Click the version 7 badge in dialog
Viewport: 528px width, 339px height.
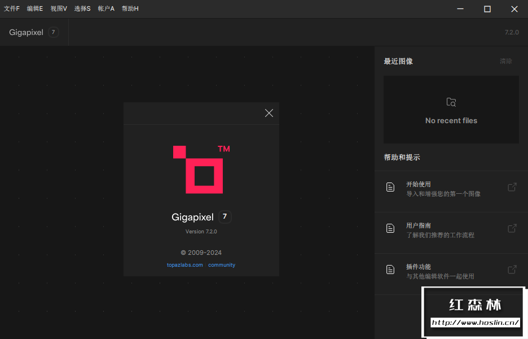pyautogui.click(x=225, y=216)
